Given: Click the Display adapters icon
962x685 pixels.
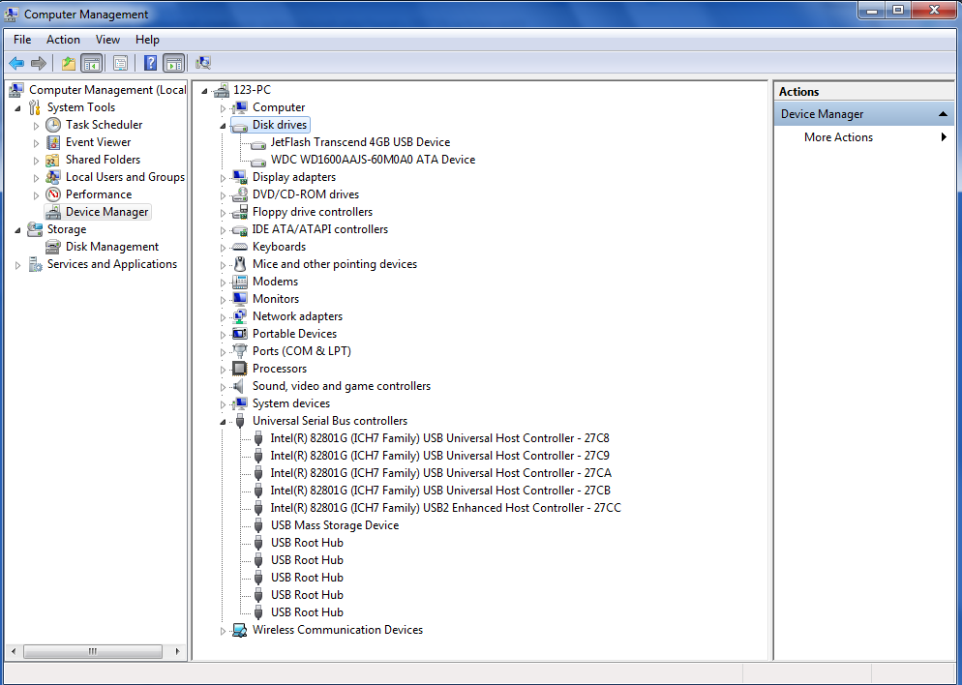Looking at the screenshot, I should 240,177.
